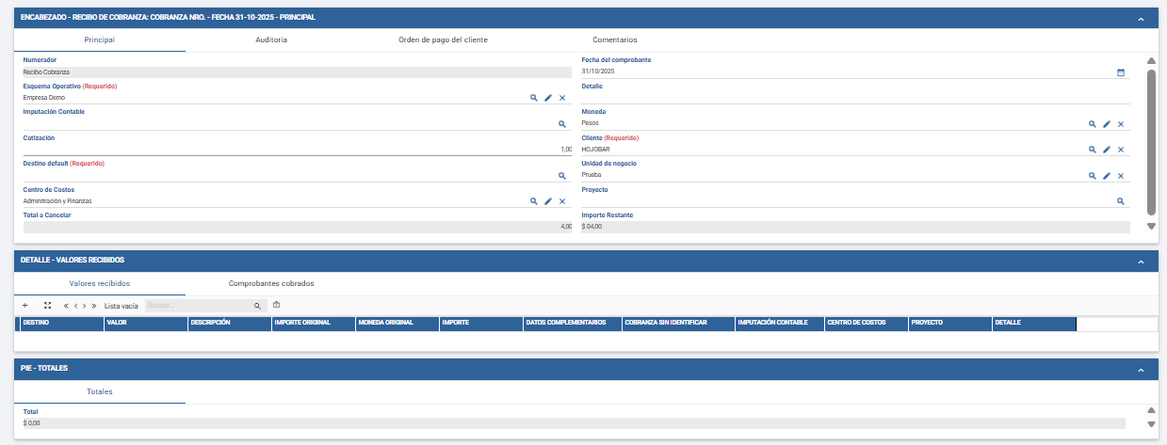The height and width of the screenshot is (445, 1167).
Task: Switch to the Auditoria tab
Action: pyautogui.click(x=271, y=40)
